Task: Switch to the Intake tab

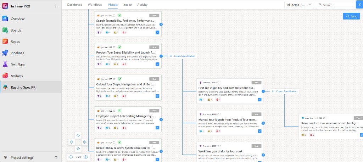Action: click(127, 5)
